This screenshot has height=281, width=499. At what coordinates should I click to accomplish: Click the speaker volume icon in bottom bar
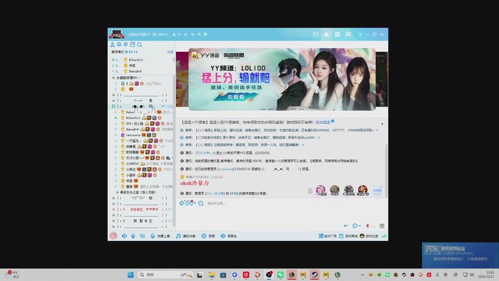124,236
